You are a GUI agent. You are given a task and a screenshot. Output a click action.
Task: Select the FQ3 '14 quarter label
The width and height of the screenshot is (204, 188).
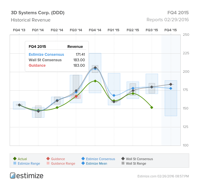click(76, 30)
